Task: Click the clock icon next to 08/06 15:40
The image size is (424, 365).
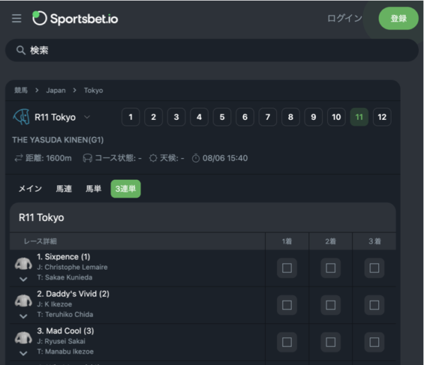Action: coord(196,158)
